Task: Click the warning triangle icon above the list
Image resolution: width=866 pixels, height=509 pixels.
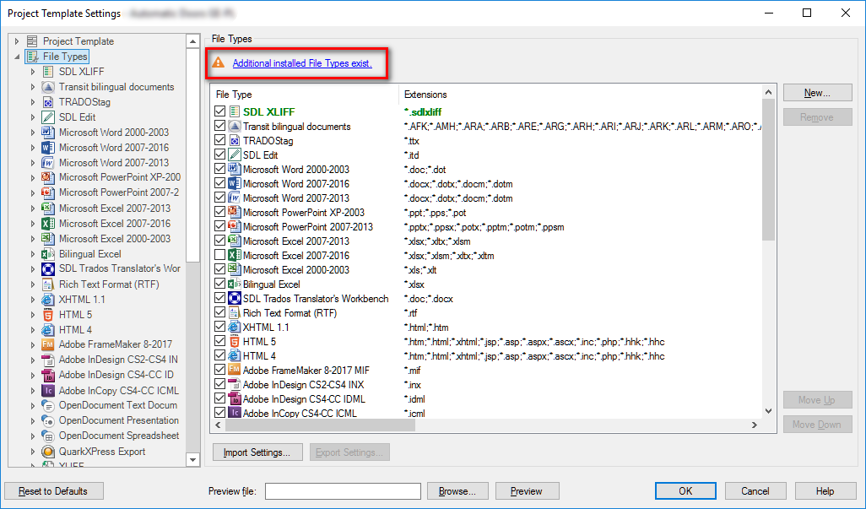Action: 219,62
